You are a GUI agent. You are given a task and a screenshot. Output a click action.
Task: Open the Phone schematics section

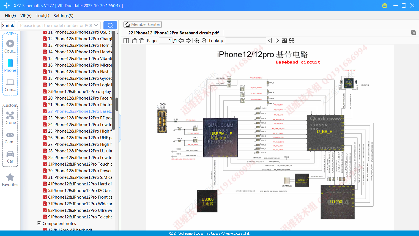pyautogui.click(x=10, y=66)
